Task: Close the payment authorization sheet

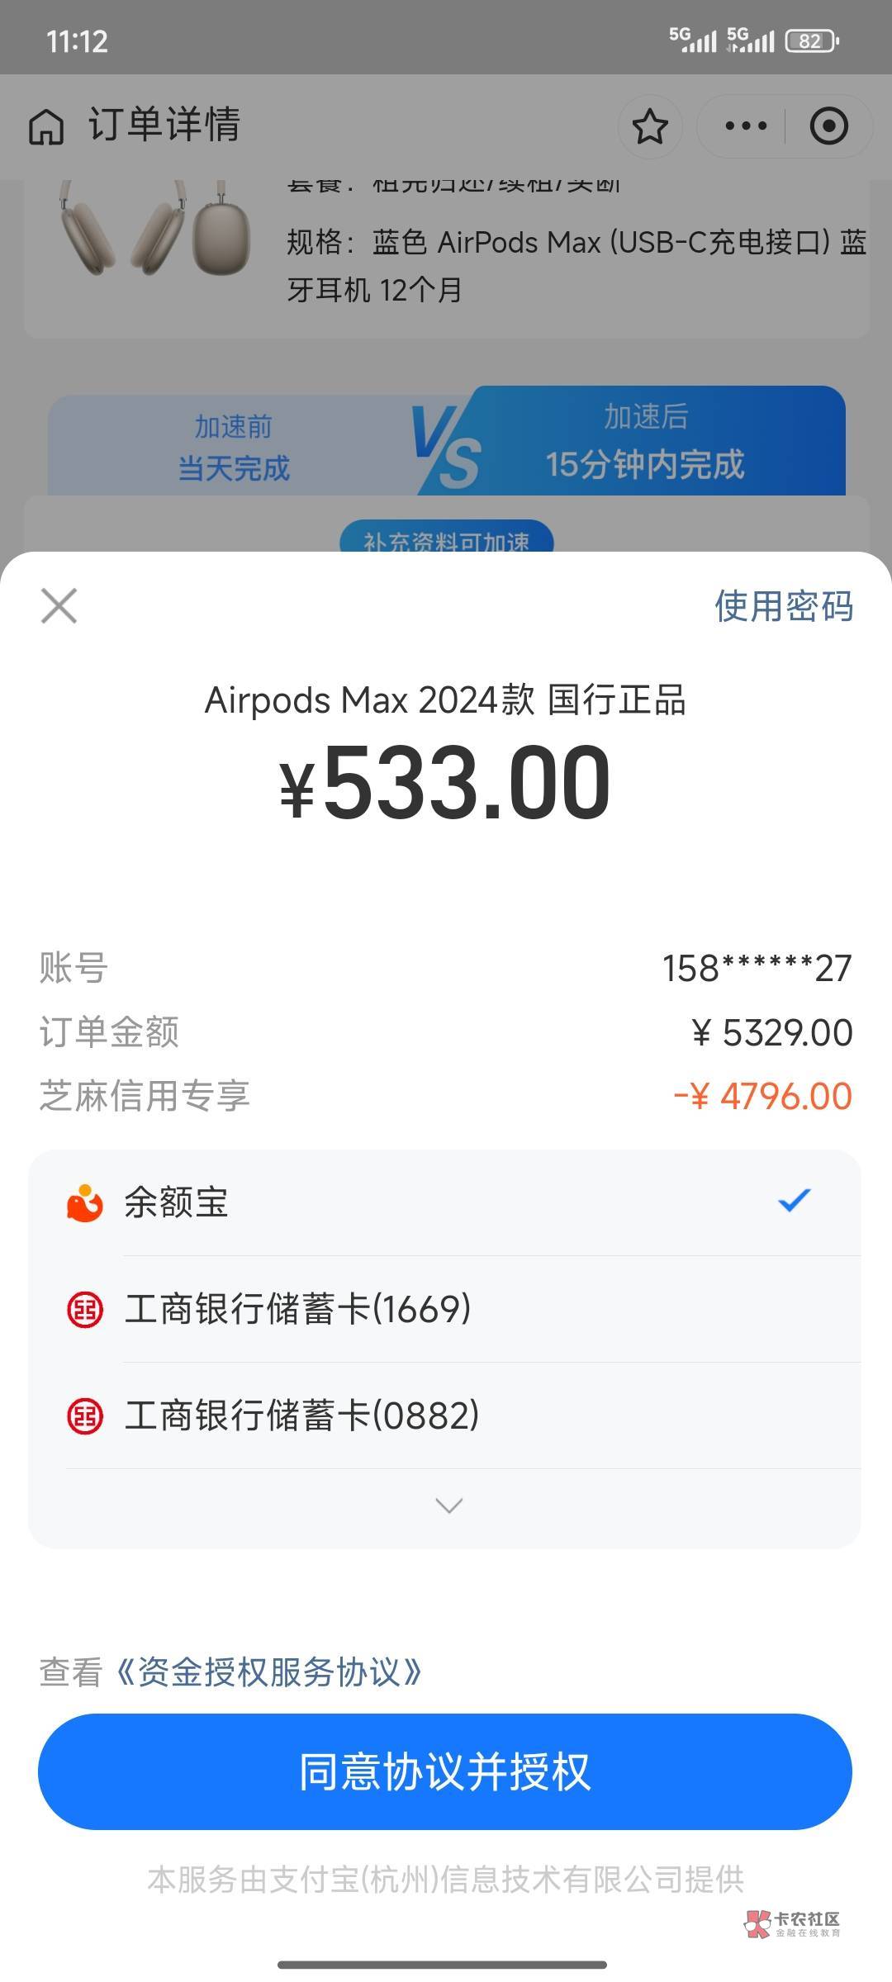Action: point(59,605)
